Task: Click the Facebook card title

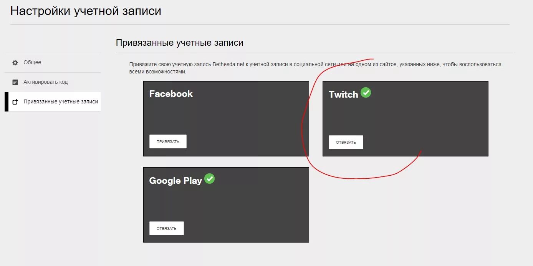Action: click(171, 94)
